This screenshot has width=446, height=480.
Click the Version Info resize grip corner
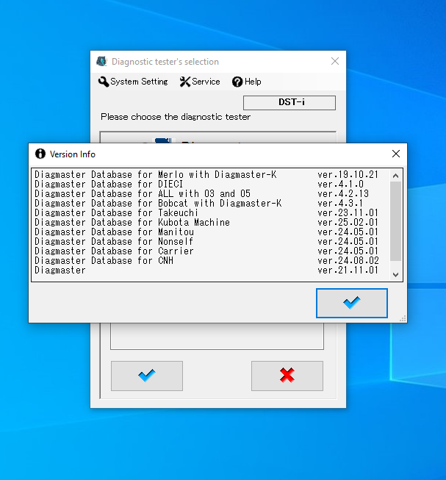coord(403,318)
